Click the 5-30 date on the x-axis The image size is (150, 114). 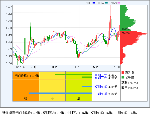pos(117,67)
